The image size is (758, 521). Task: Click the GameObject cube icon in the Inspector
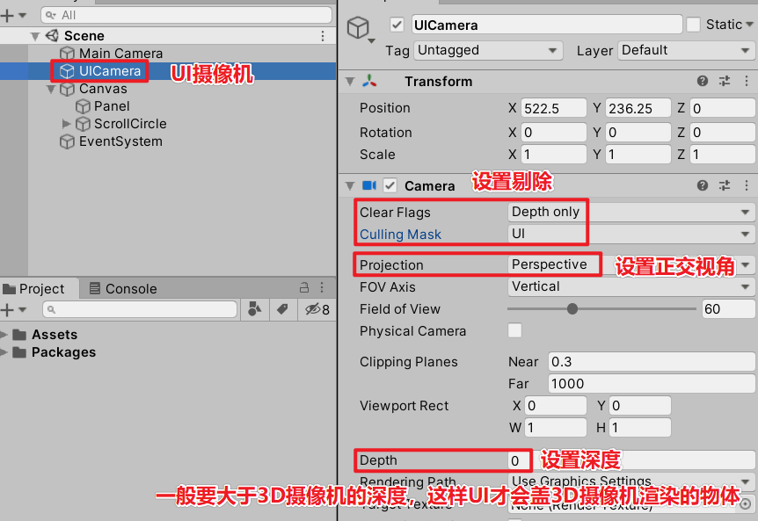click(x=358, y=27)
